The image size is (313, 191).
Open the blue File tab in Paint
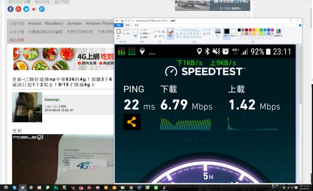point(119,25)
